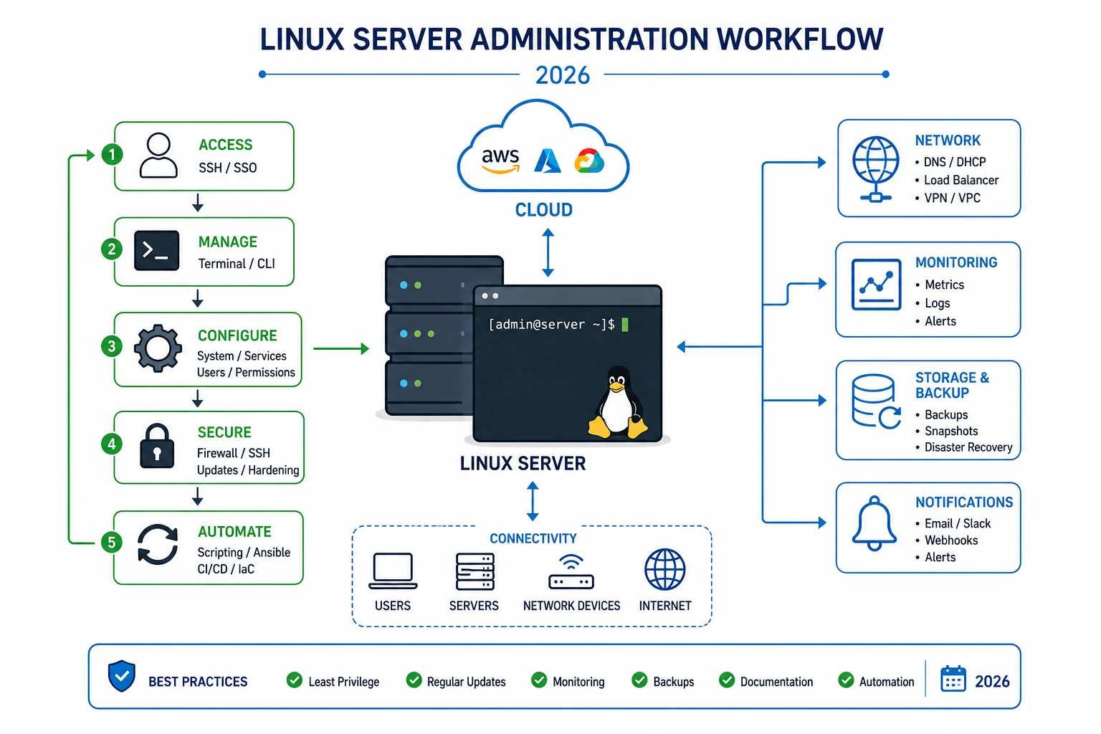Click the 'Terminal / CLI' text

237,264
